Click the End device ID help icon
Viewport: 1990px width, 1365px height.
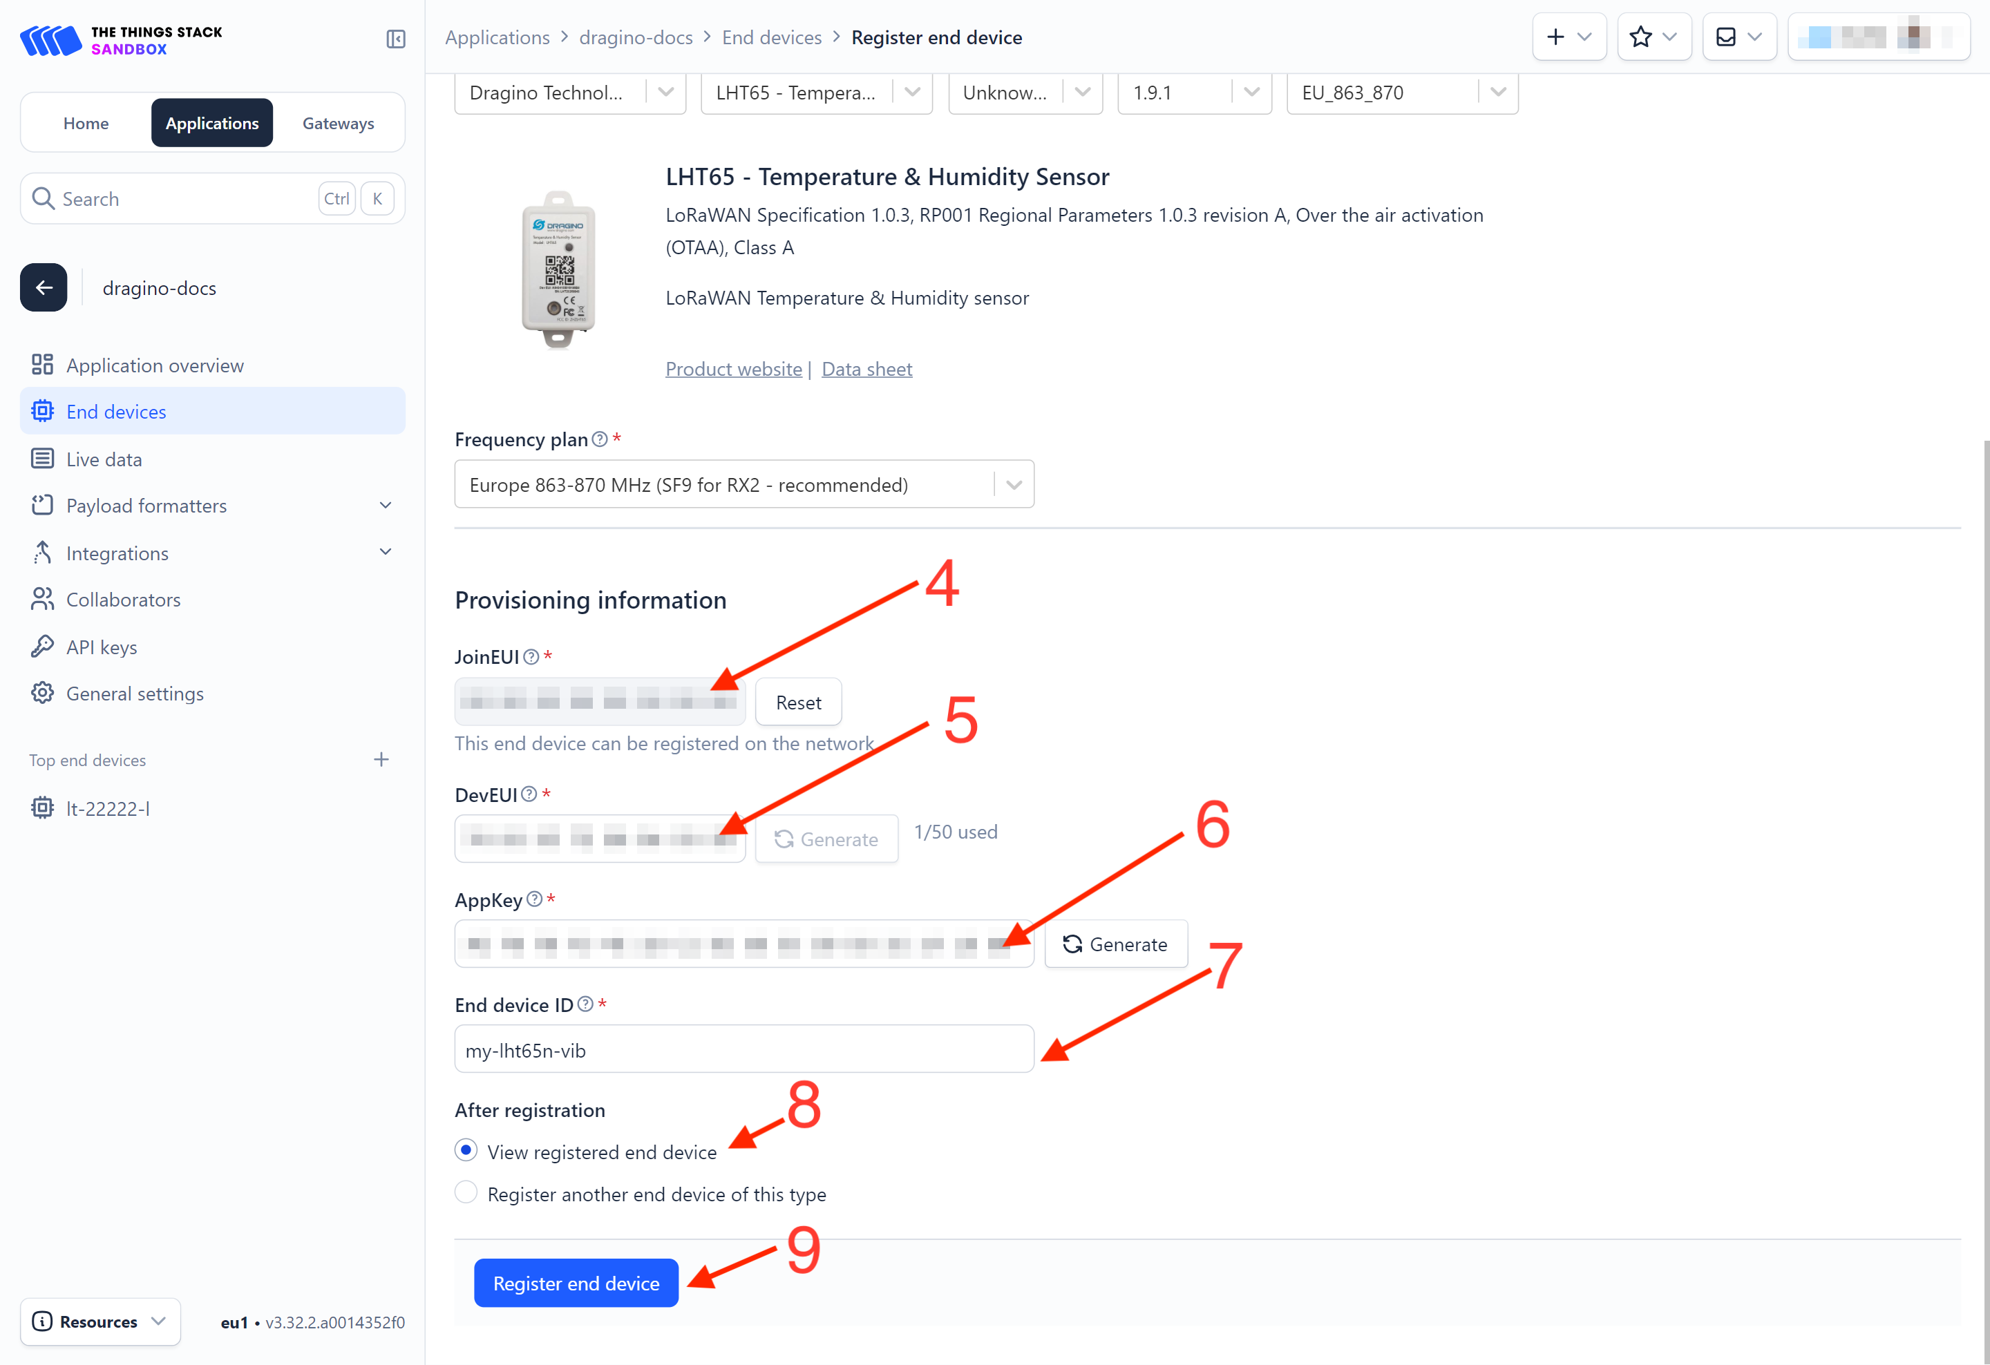coord(586,1004)
